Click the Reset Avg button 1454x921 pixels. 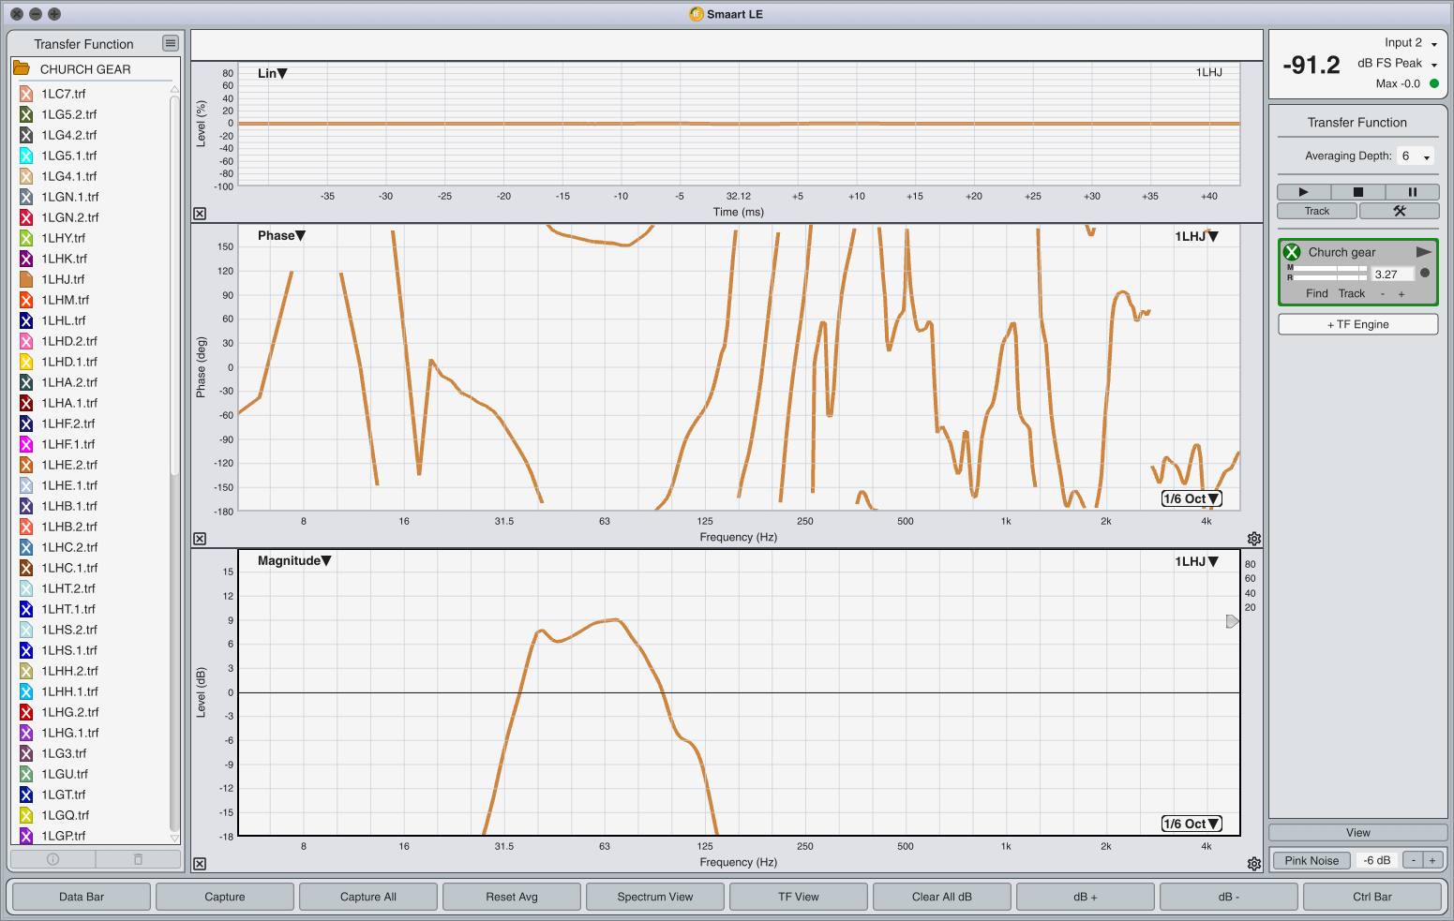[512, 897]
